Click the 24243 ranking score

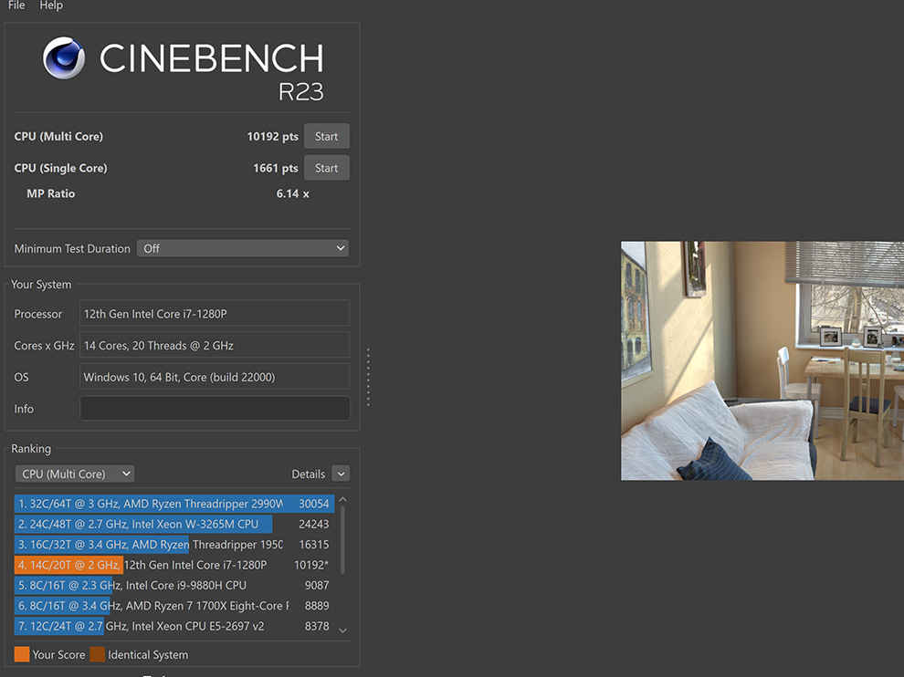coord(313,525)
